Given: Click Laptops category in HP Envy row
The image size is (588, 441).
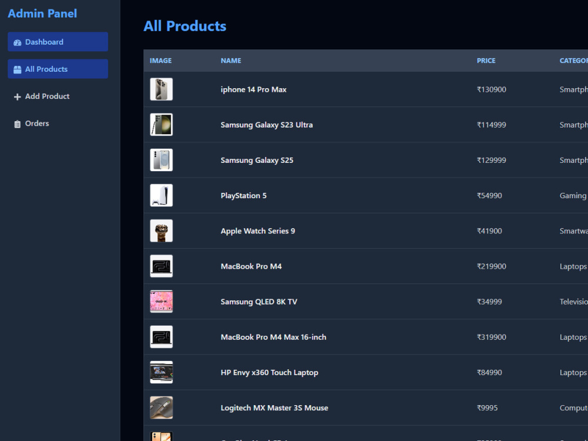Looking at the screenshot, I should click(x=573, y=373).
